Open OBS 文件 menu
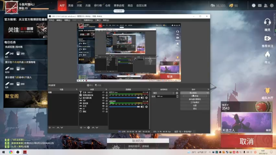Viewport: 276px width, 155px height. pos(51,20)
